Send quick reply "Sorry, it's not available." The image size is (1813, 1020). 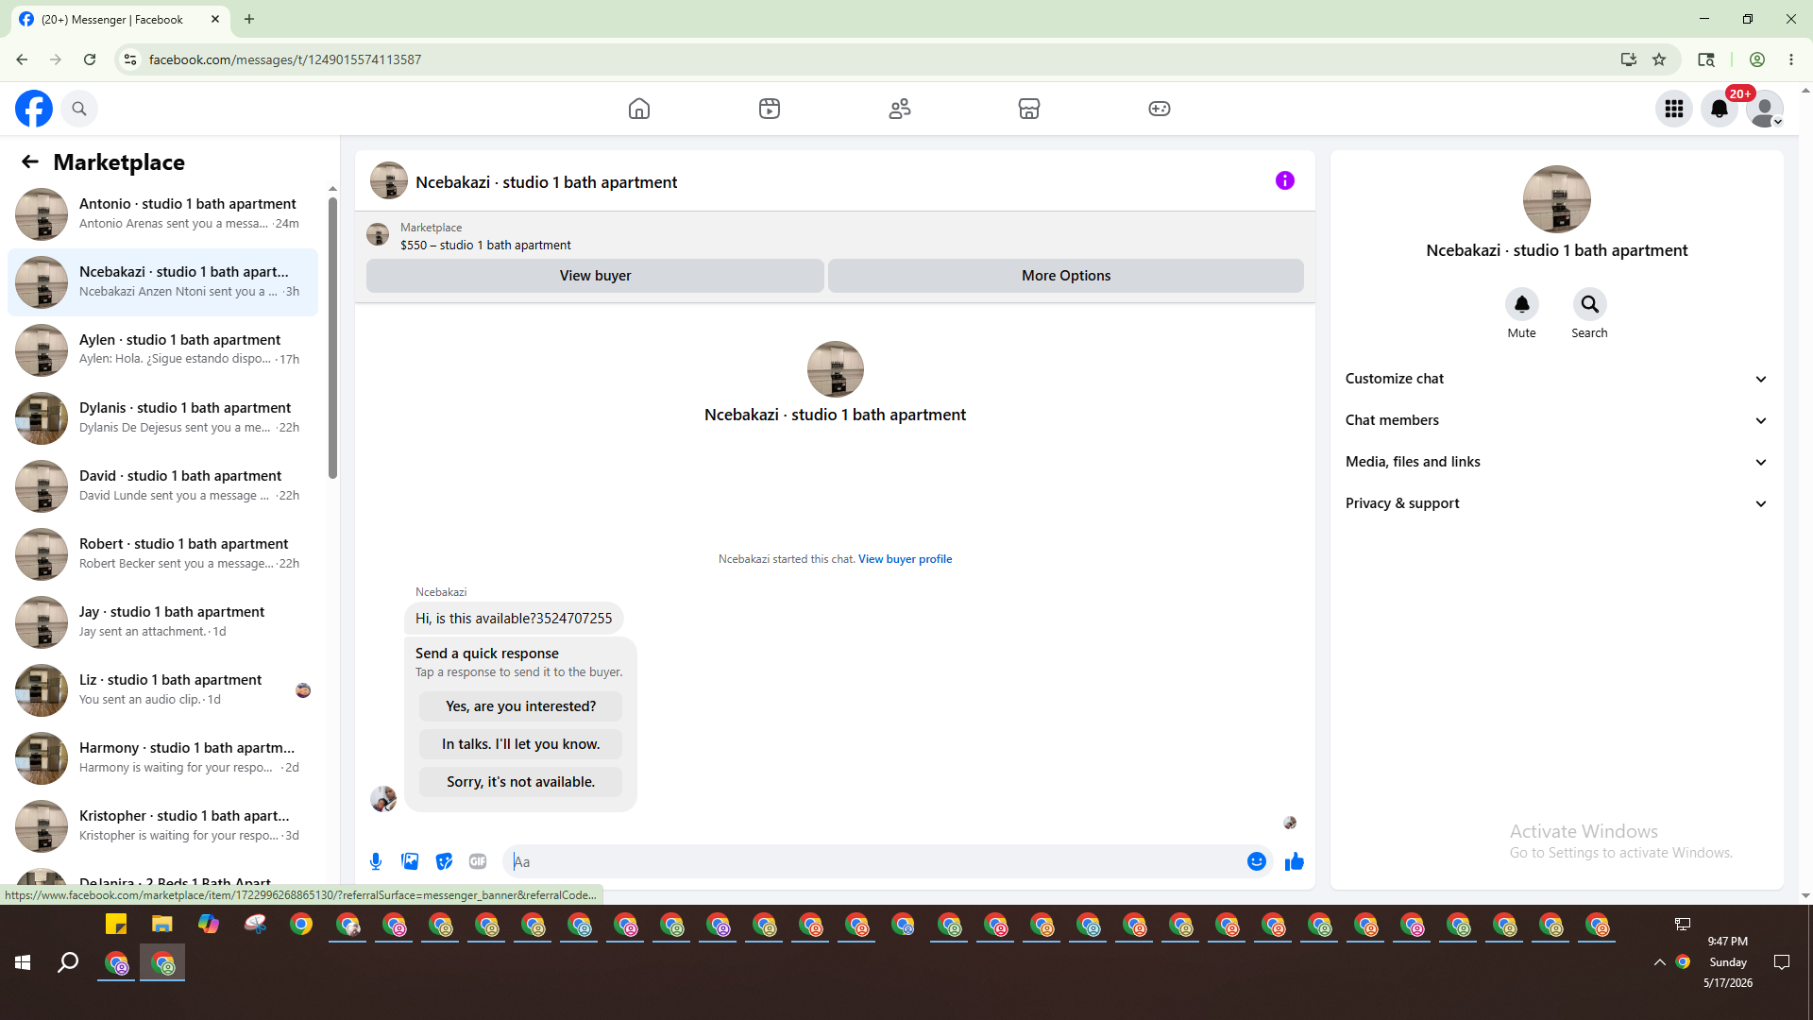(x=521, y=782)
